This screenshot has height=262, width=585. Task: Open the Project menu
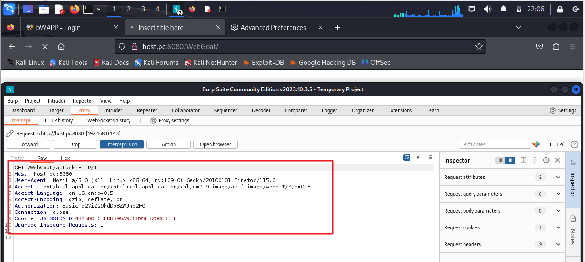[x=33, y=101]
